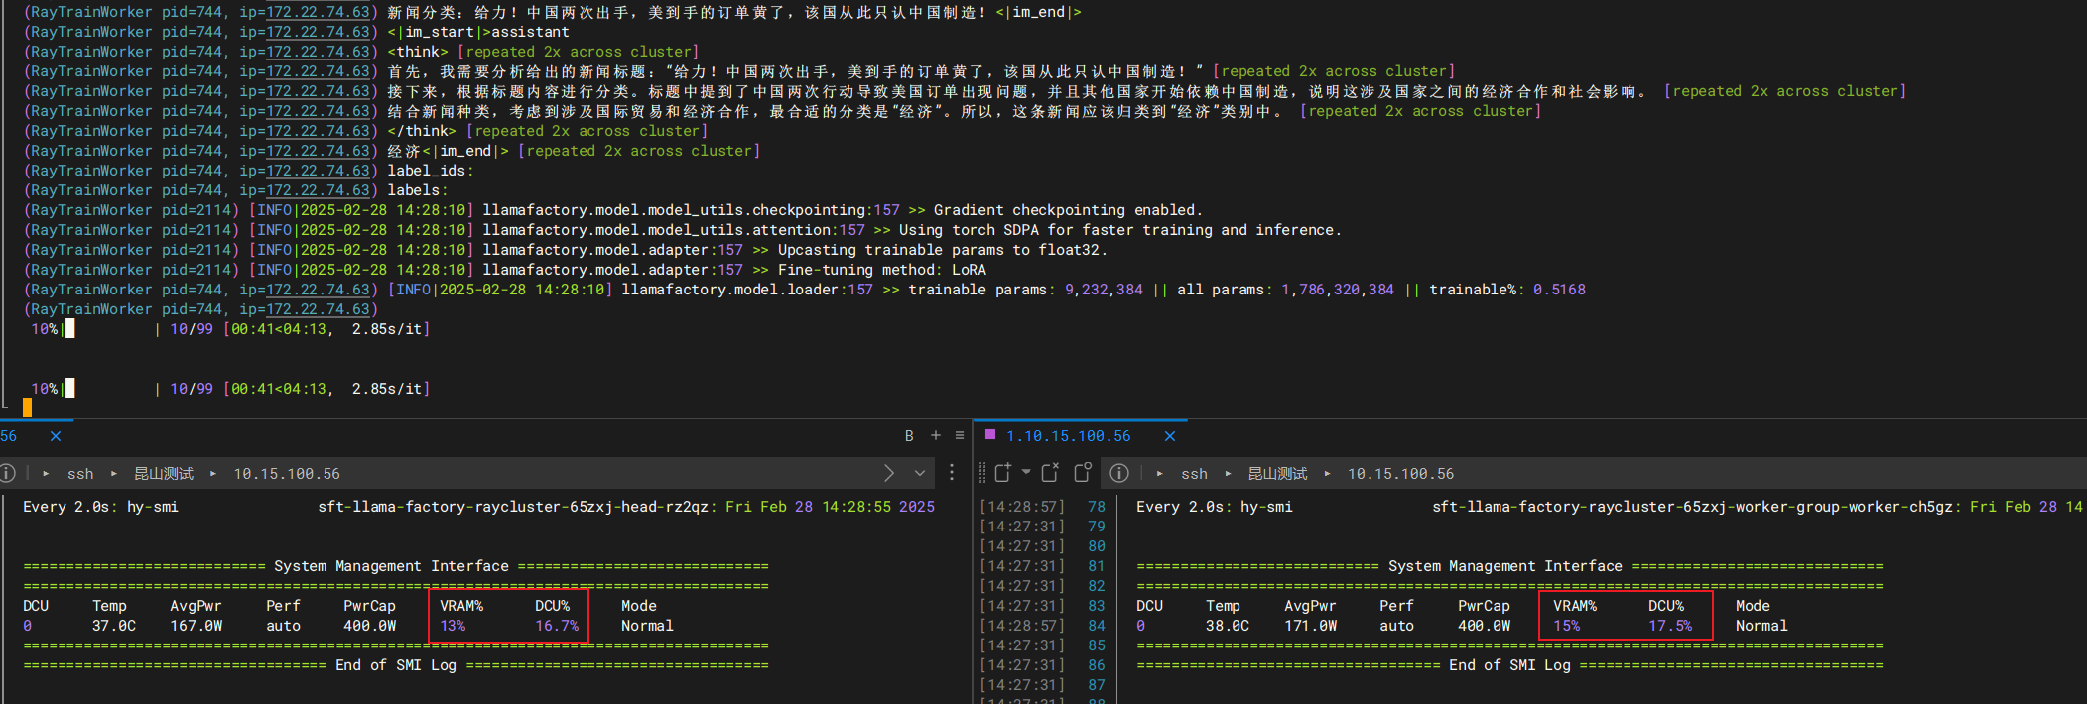Open the IP link on the label_ids row
This screenshot has height=704, width=2087.
318,171
